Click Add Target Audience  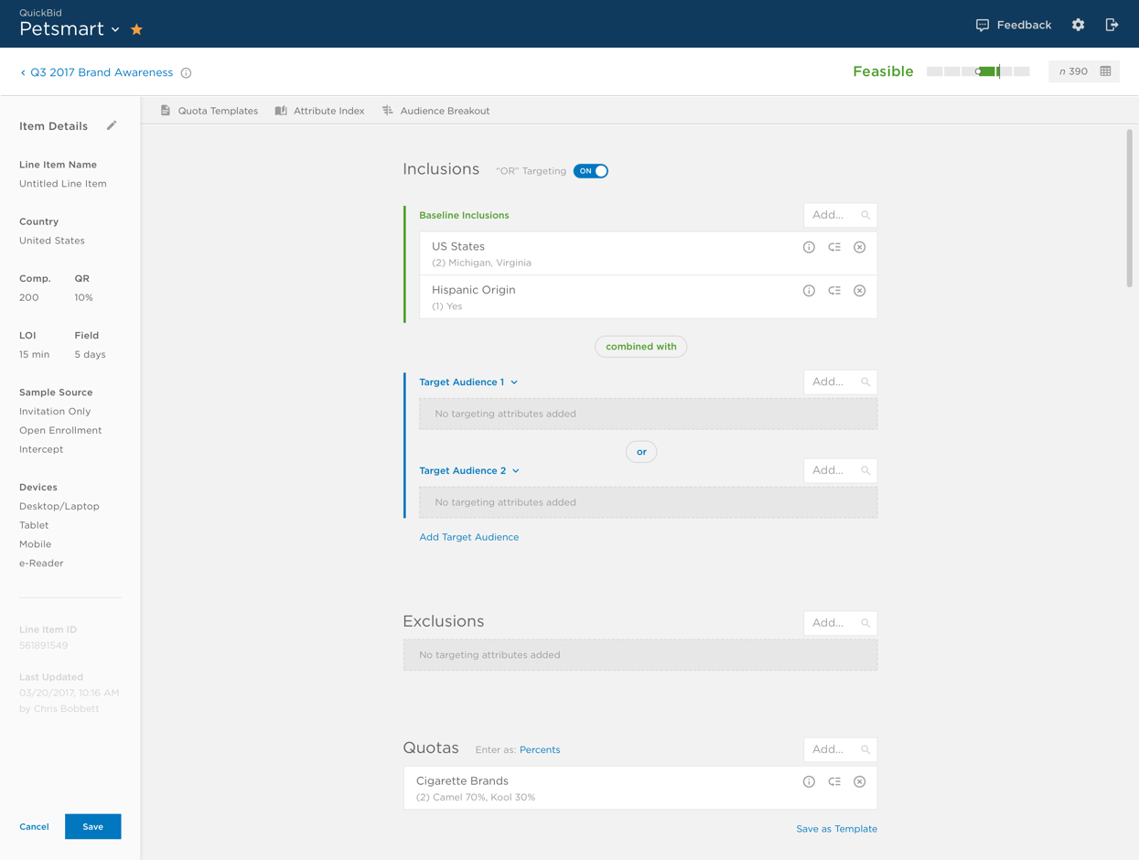click(468, 537)
